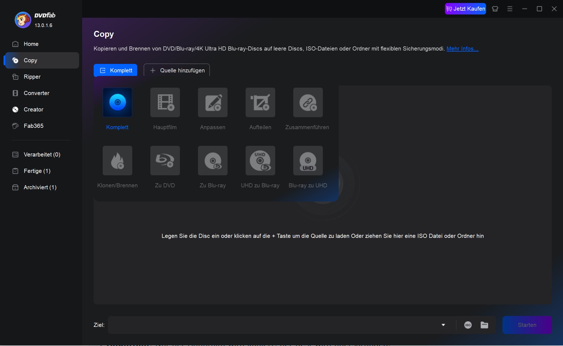Click the Komplett tab button
The image size is (563, 346).
tap(115, 70)
